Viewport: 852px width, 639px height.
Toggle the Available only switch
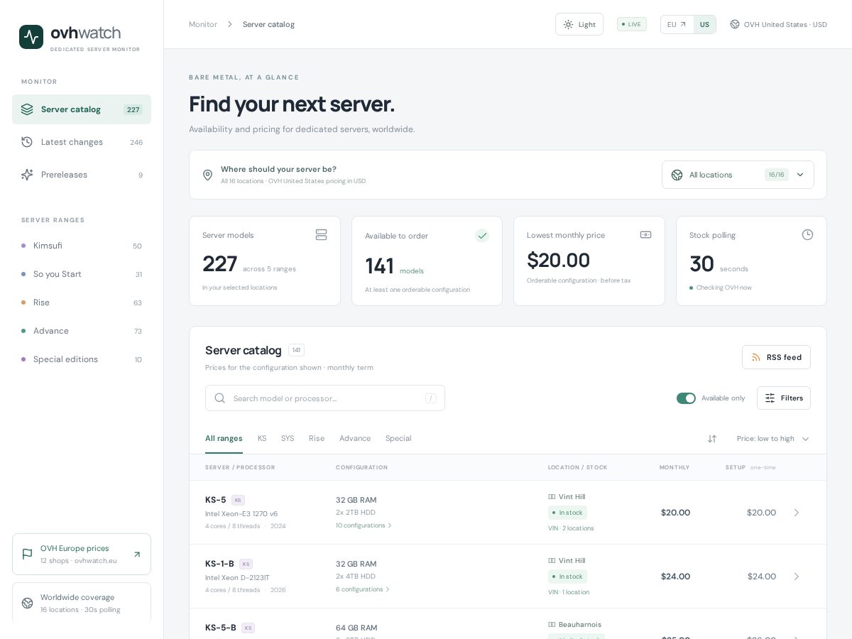point(686,398)
